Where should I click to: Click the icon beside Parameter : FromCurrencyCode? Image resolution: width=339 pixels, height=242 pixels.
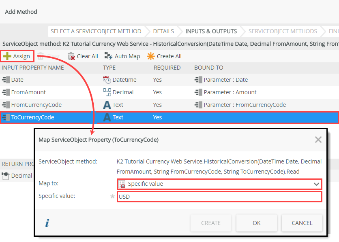198,104
